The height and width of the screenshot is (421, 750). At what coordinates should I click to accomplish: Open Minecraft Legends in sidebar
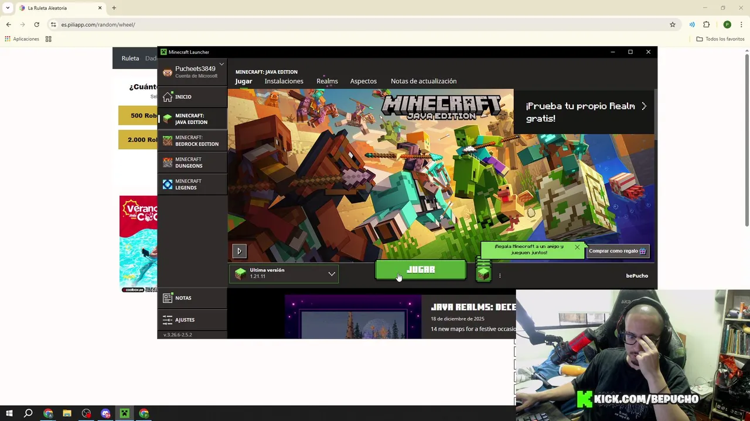192,184
